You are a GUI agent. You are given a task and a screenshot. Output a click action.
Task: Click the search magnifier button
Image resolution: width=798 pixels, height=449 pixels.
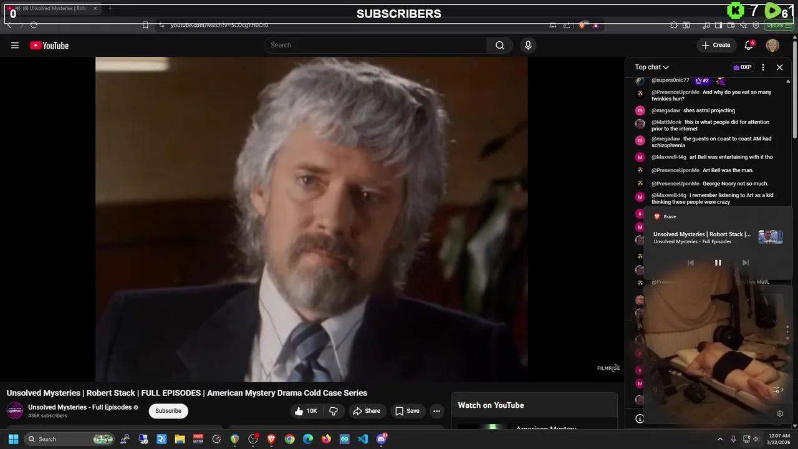[x=500, y=45]
